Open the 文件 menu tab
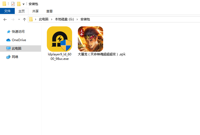 pyautogui.click(x=7, y=11)
